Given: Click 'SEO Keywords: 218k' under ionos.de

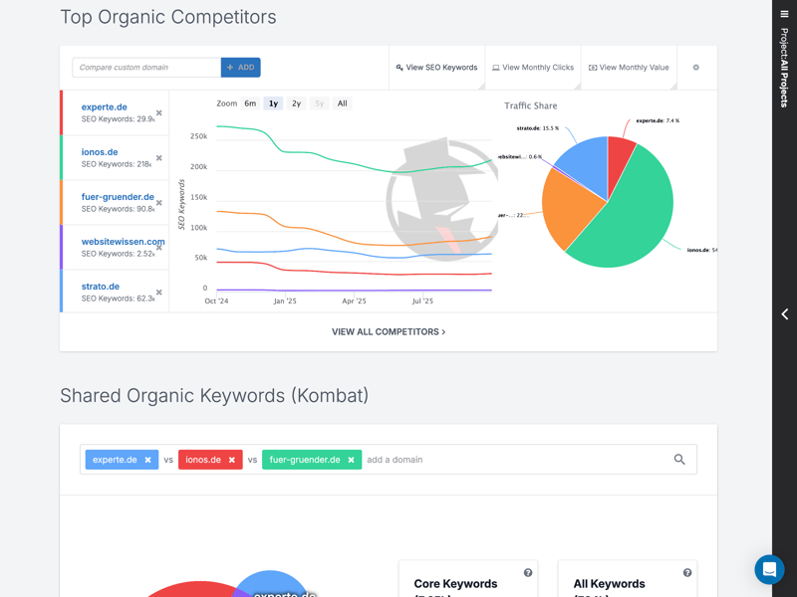Looking at the screenshot, I should pyautogui.click(x=117, y=164).
